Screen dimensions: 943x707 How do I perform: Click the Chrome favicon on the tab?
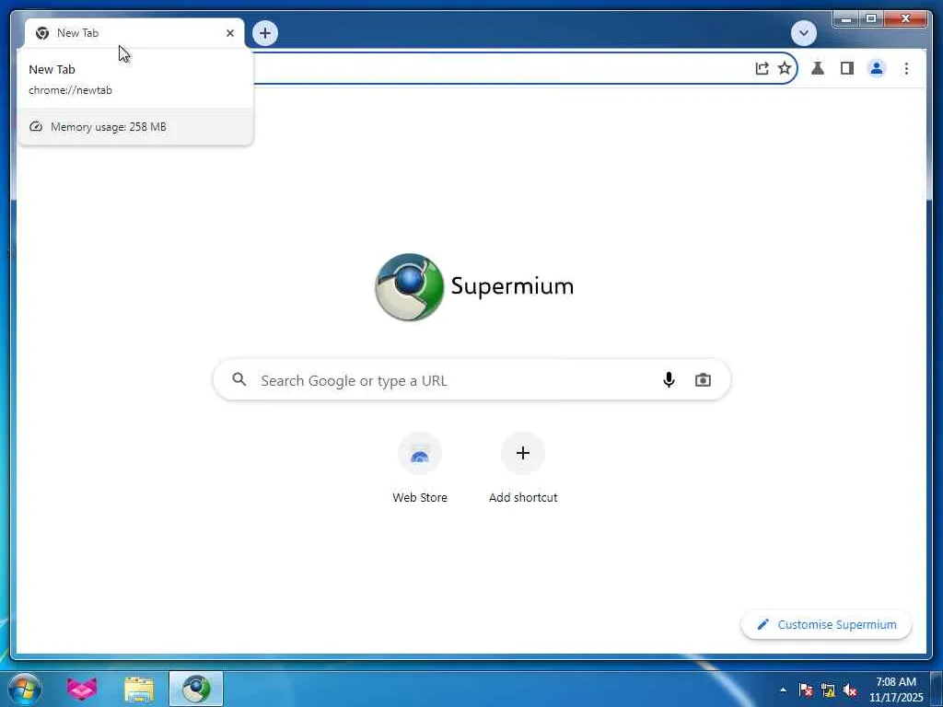click(x=42, y=33)
